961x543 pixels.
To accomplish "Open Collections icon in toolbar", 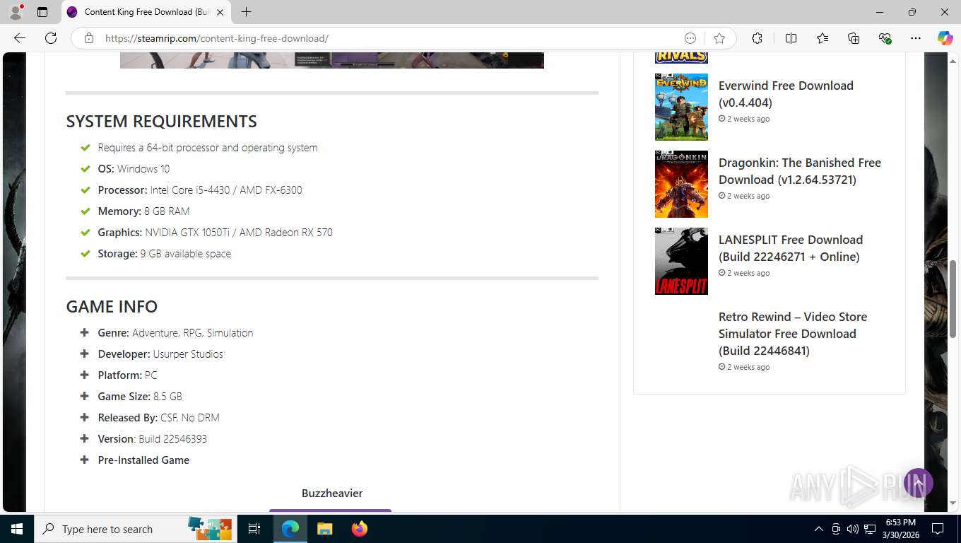I will tap(854, 38).
